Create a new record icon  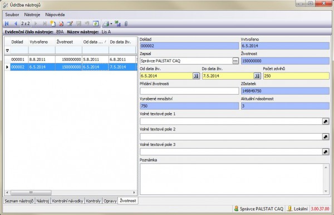[53, 23]
